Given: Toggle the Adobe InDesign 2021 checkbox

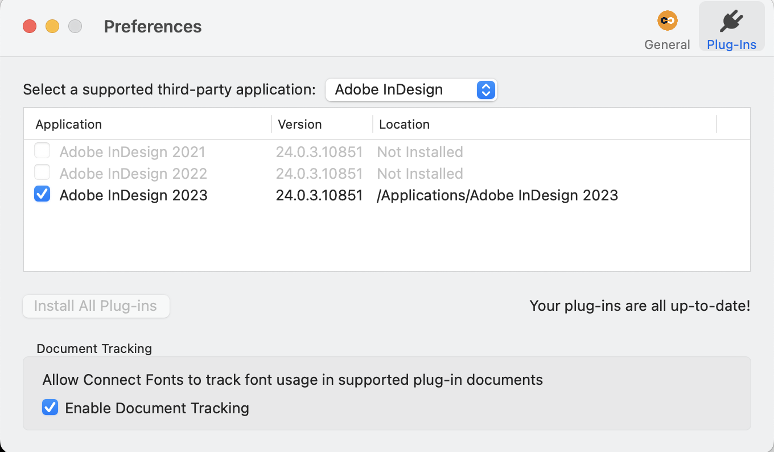Looking at the screenshot, I should pyautogui.click(x=42, y=151).
